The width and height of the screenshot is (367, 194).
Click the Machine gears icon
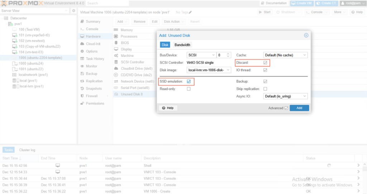point(116,55)
